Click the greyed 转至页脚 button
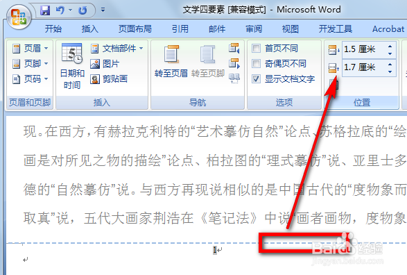Image resolution: width=407 pixels, height=275 pixels. coord(208,62)
